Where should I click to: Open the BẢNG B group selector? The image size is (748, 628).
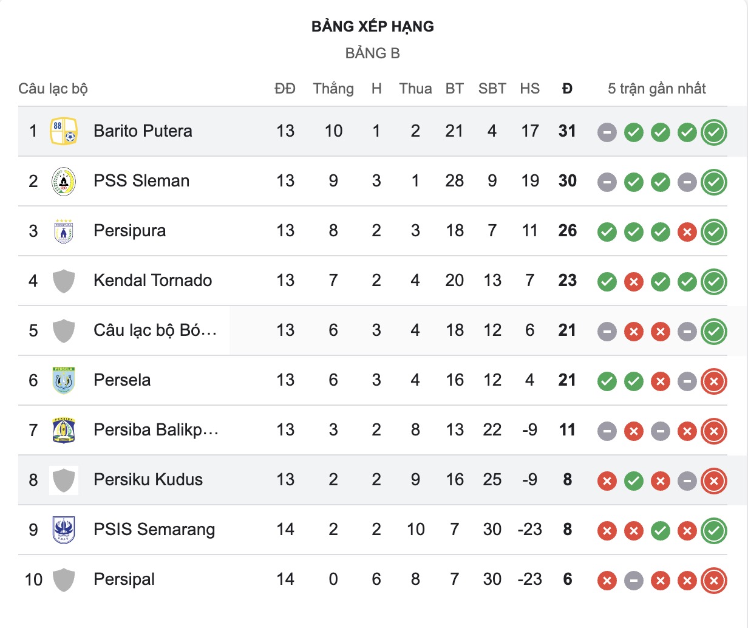[x=373, y=53]
